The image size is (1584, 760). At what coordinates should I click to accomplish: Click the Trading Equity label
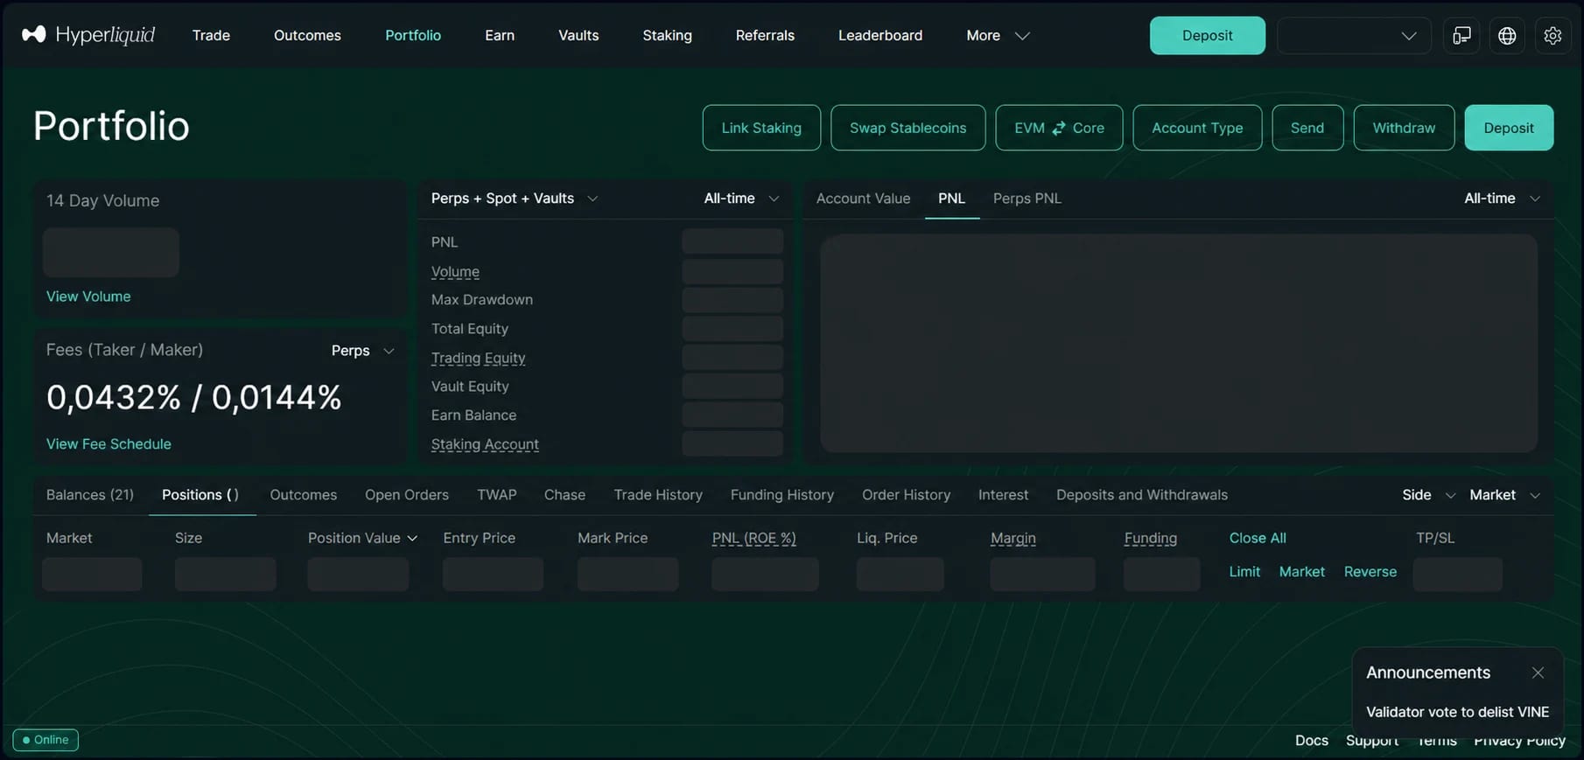478,358
